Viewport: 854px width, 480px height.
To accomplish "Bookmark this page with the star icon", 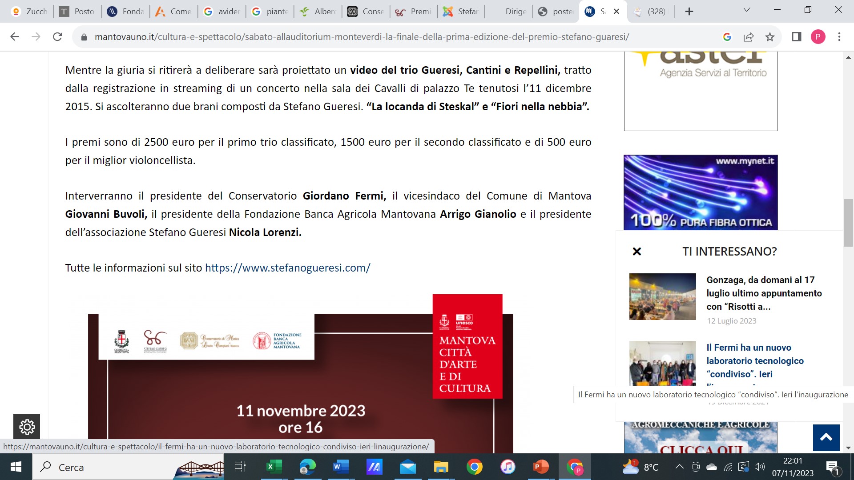I will point(770,37).
